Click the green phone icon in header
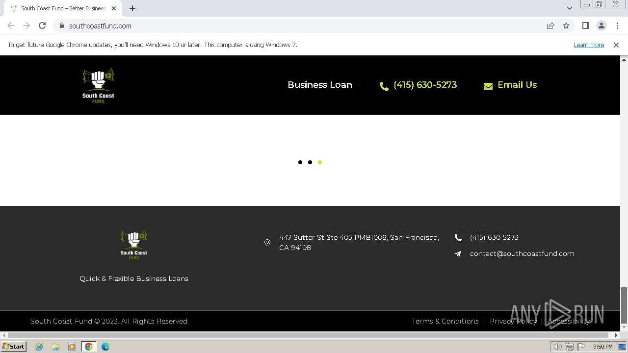Viewport: 628px width, 353px height. click(384, 86)
